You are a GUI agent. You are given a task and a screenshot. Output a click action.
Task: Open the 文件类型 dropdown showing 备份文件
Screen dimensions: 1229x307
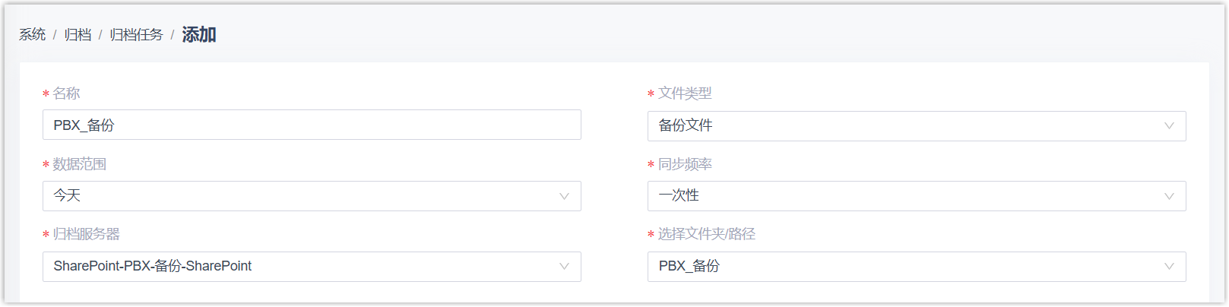(904, 126)
